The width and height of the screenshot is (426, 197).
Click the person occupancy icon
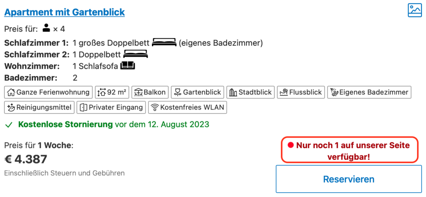point(47,28)
